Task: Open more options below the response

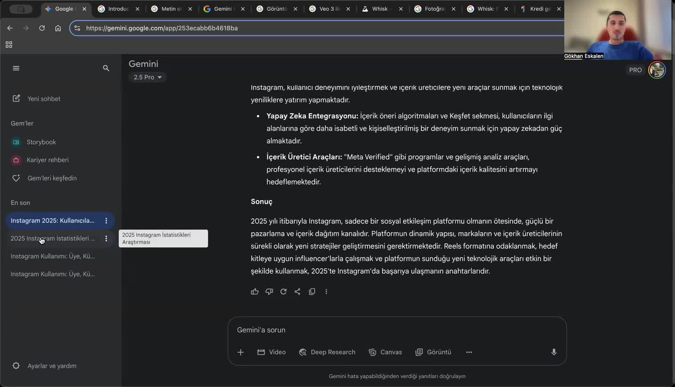Action: (x=326, y=292)
